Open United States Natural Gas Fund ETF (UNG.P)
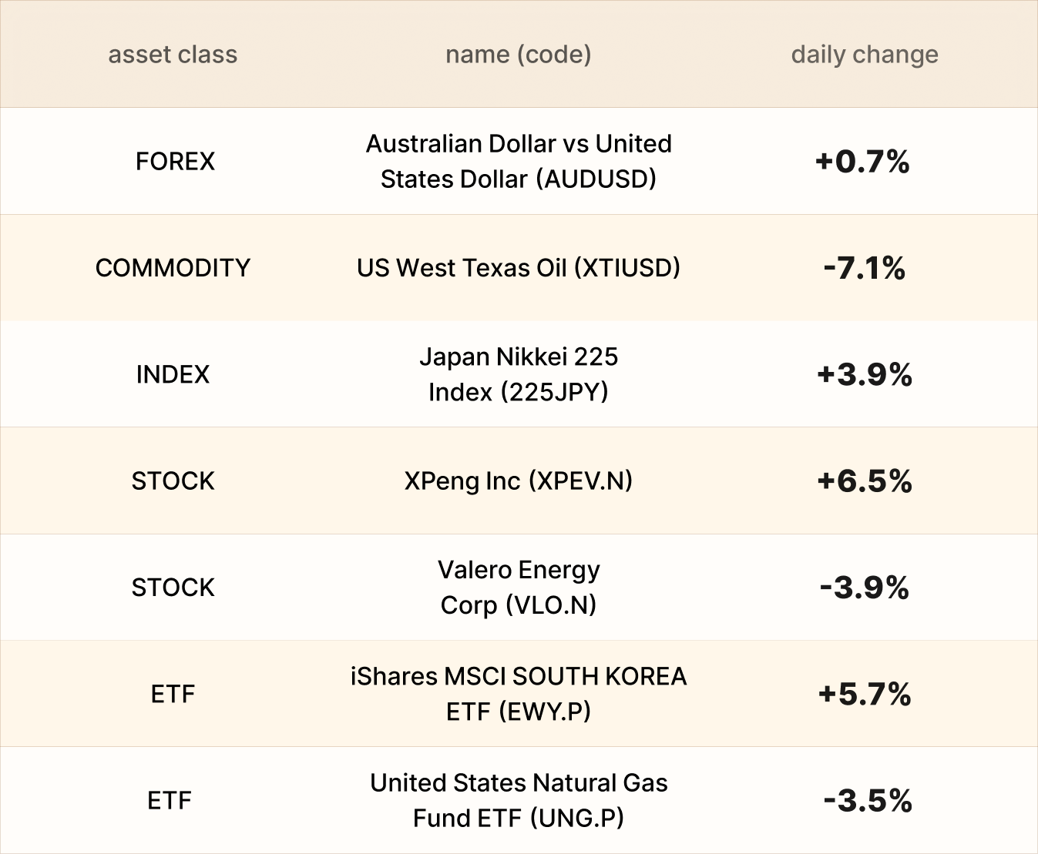Screen dimensions: 1038x854 [518, 800]
